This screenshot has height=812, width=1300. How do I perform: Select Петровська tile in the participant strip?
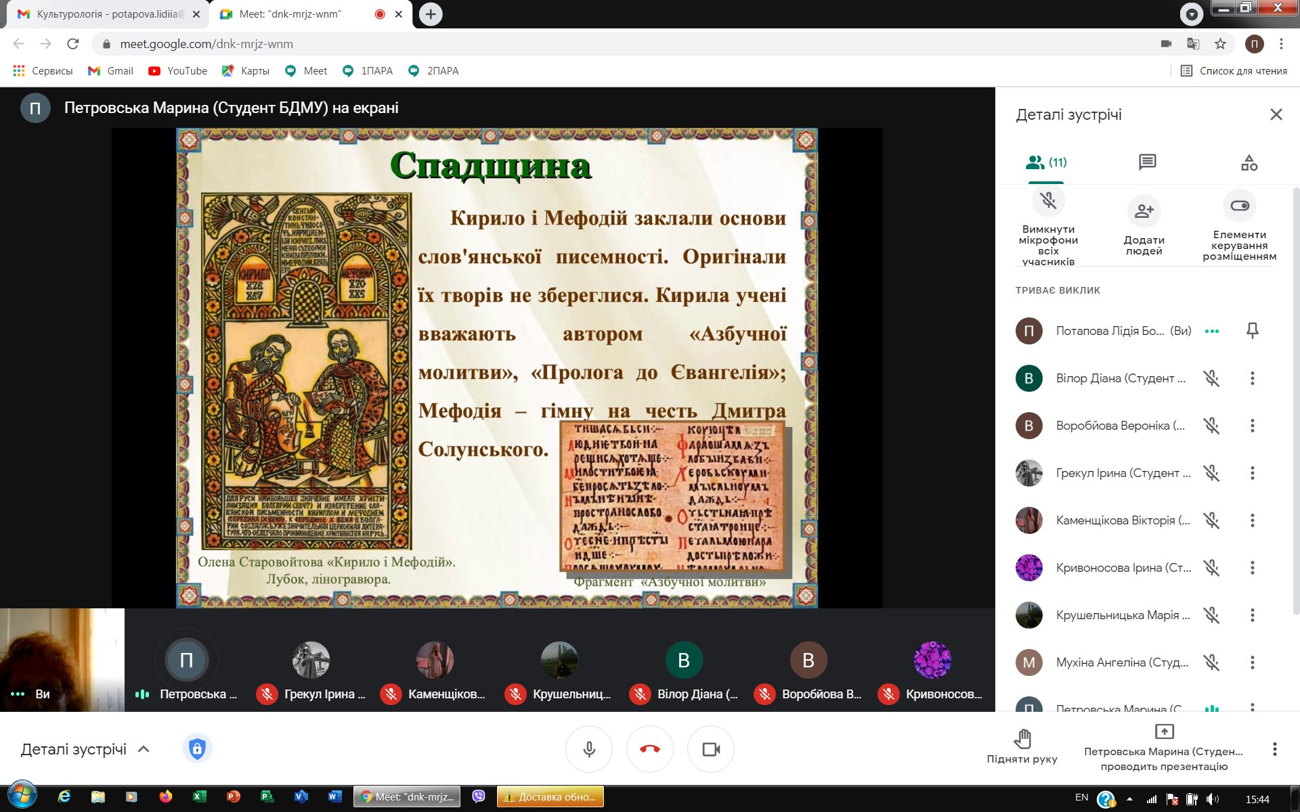[186, 660]
